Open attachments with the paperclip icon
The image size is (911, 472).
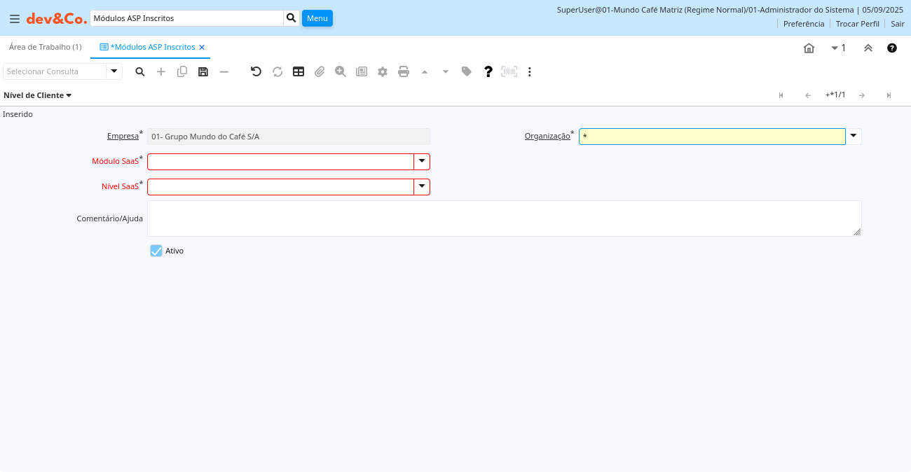[320, 71]
